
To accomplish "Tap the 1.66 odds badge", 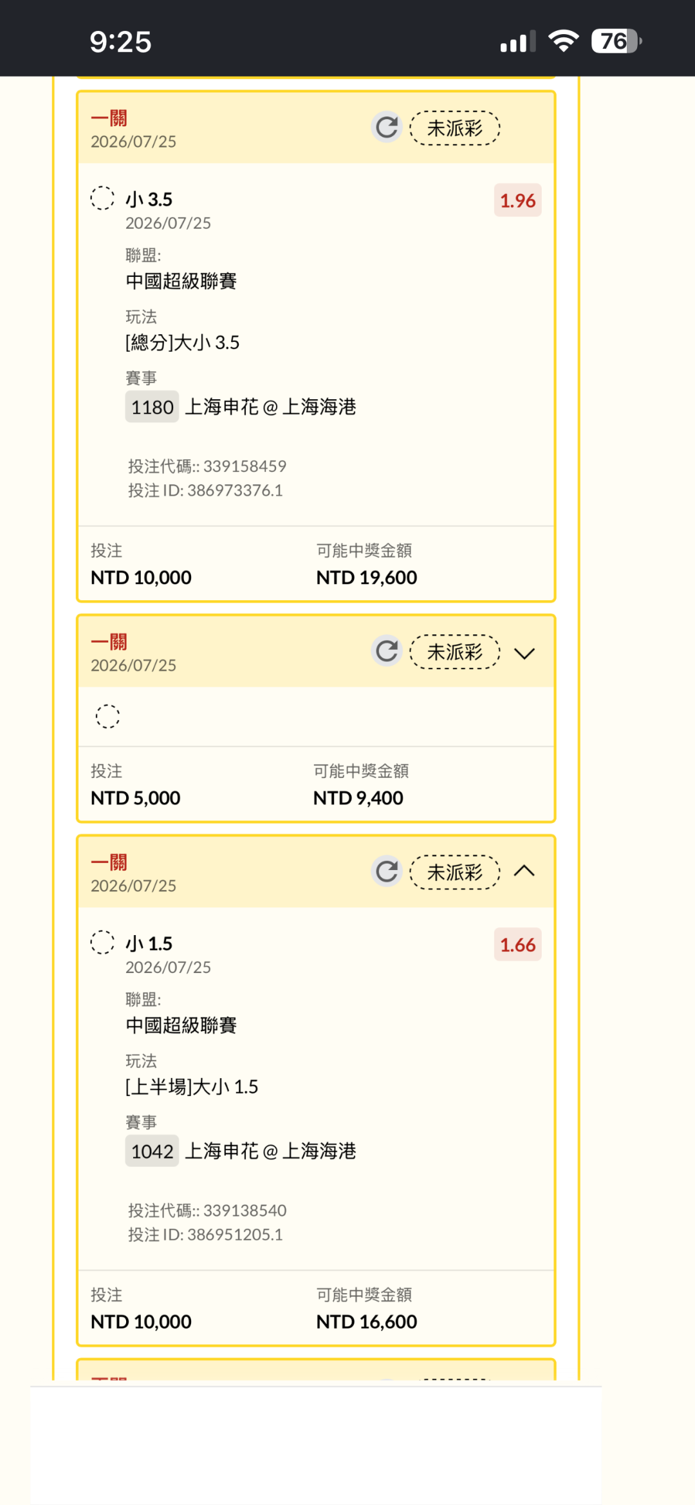I will (517, 944).
